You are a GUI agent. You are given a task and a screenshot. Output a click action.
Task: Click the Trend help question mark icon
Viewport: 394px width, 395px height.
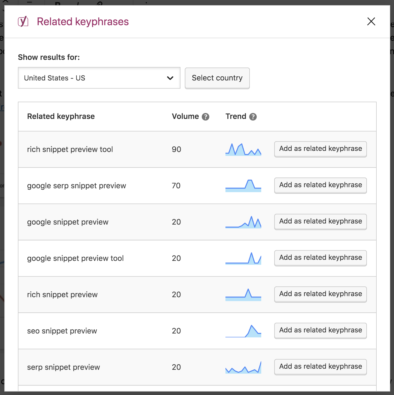[x=253, y=117]
